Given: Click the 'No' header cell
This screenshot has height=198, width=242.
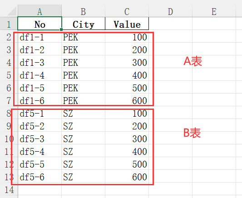Looking at the screenshot, I should (40, 24).
